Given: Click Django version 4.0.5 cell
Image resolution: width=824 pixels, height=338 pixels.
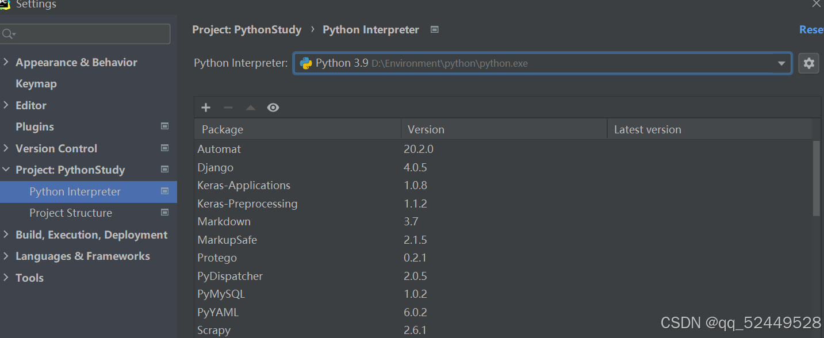Looking at the screenshot, I should point(415,167).
